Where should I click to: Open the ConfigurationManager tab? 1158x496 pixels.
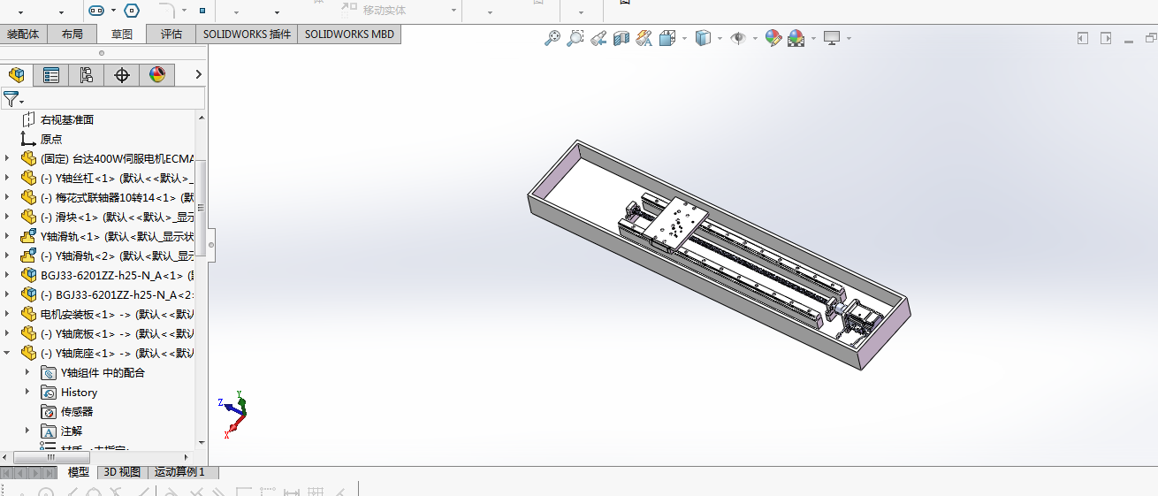pyautogui.click(x=86, y=75)
